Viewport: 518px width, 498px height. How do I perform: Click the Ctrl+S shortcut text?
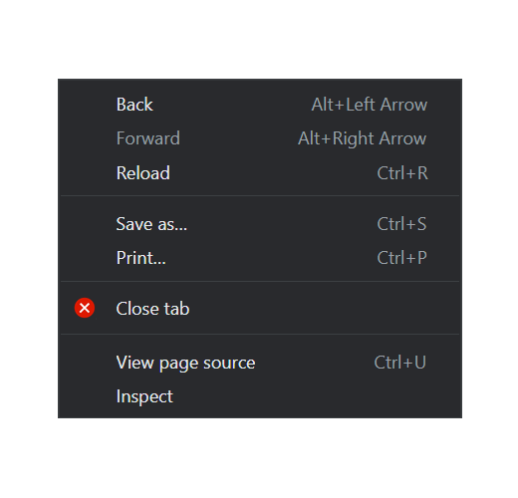coord(401,224)
